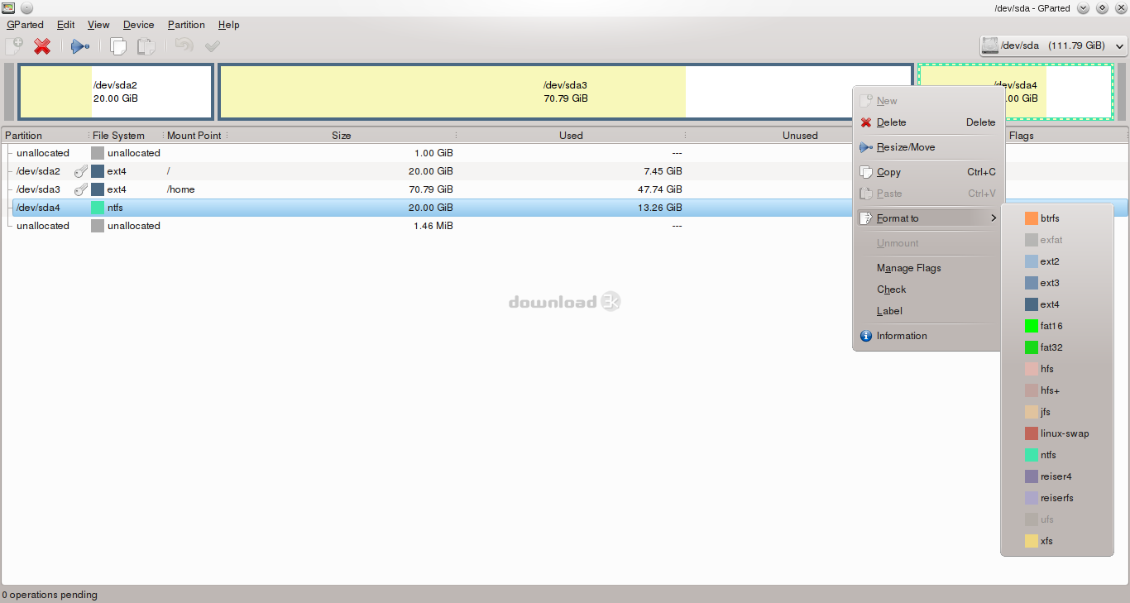Choose hfs+ in the Format to submenu

point(1056,390)
